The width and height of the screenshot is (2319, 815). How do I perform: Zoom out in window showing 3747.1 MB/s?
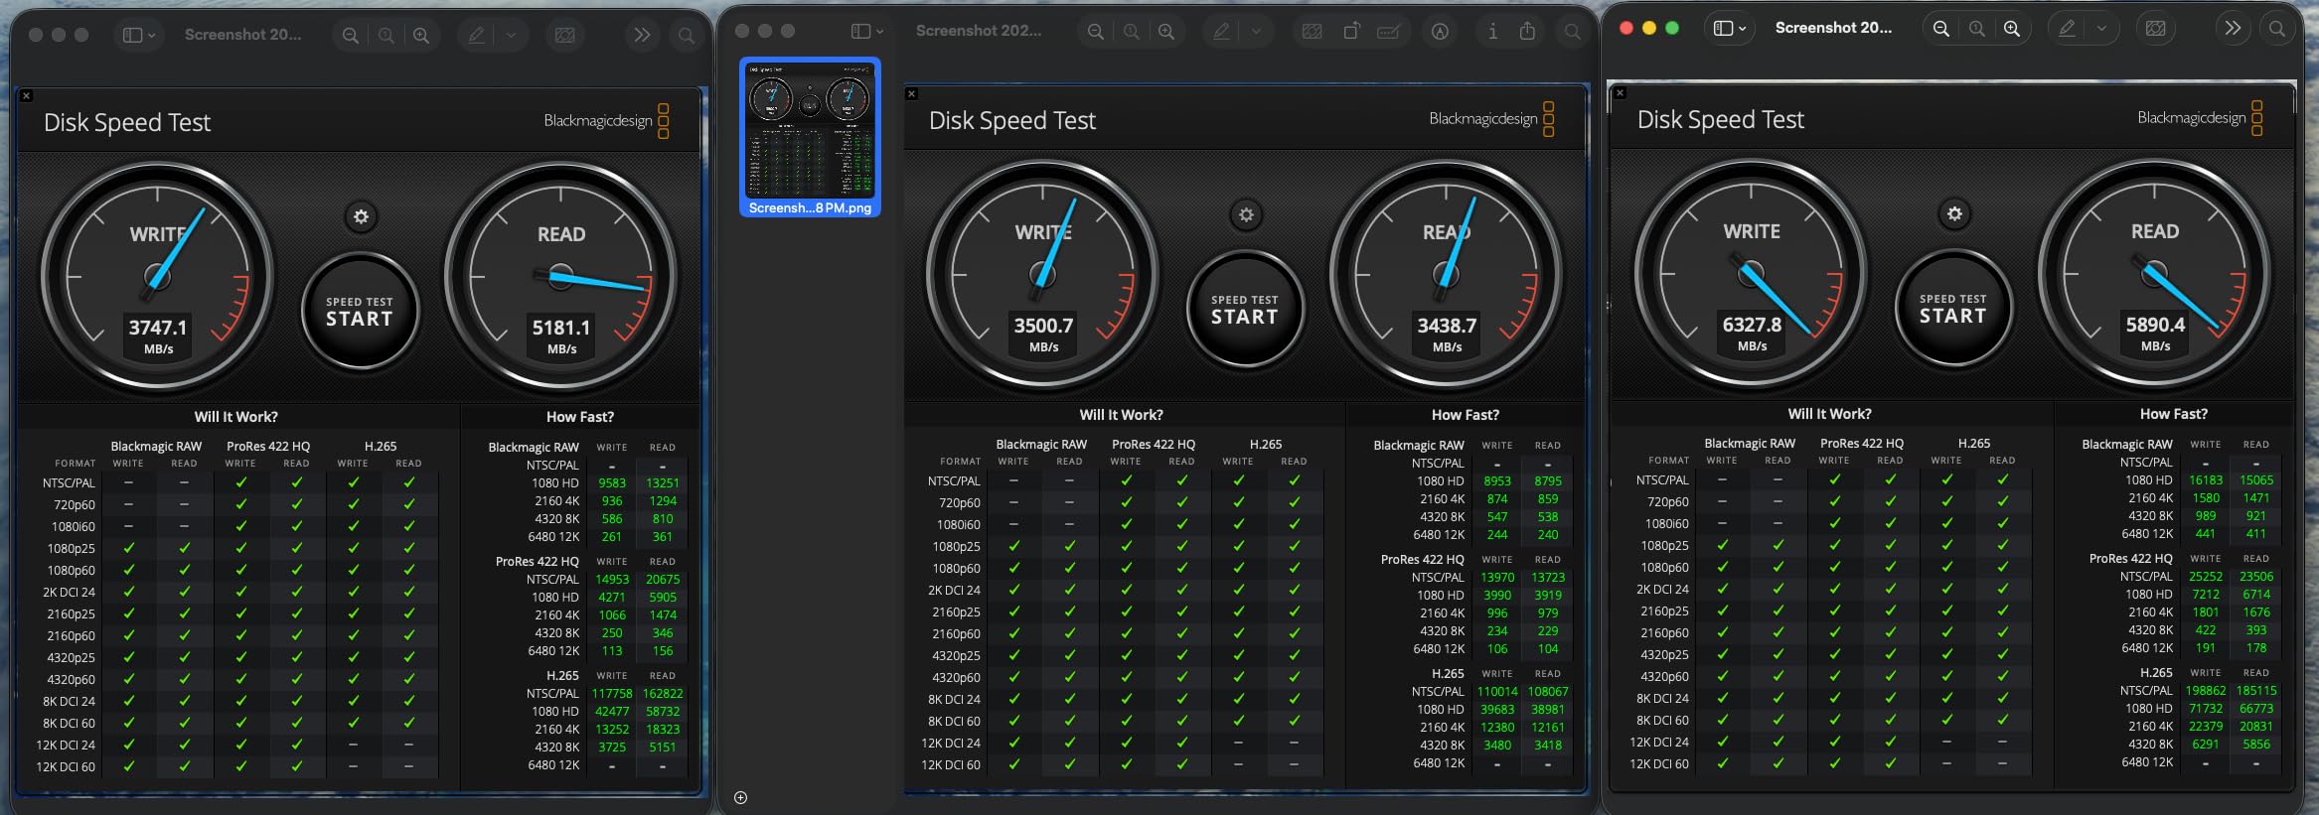tap(350, 36)
